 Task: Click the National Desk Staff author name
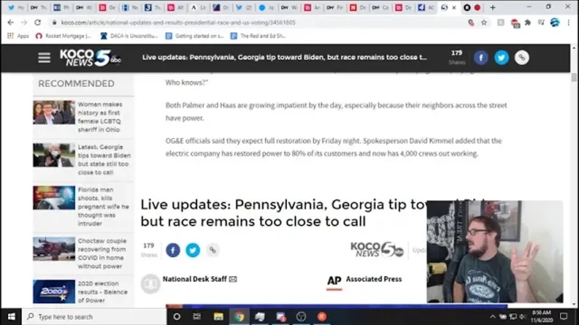tap(195, 279)
